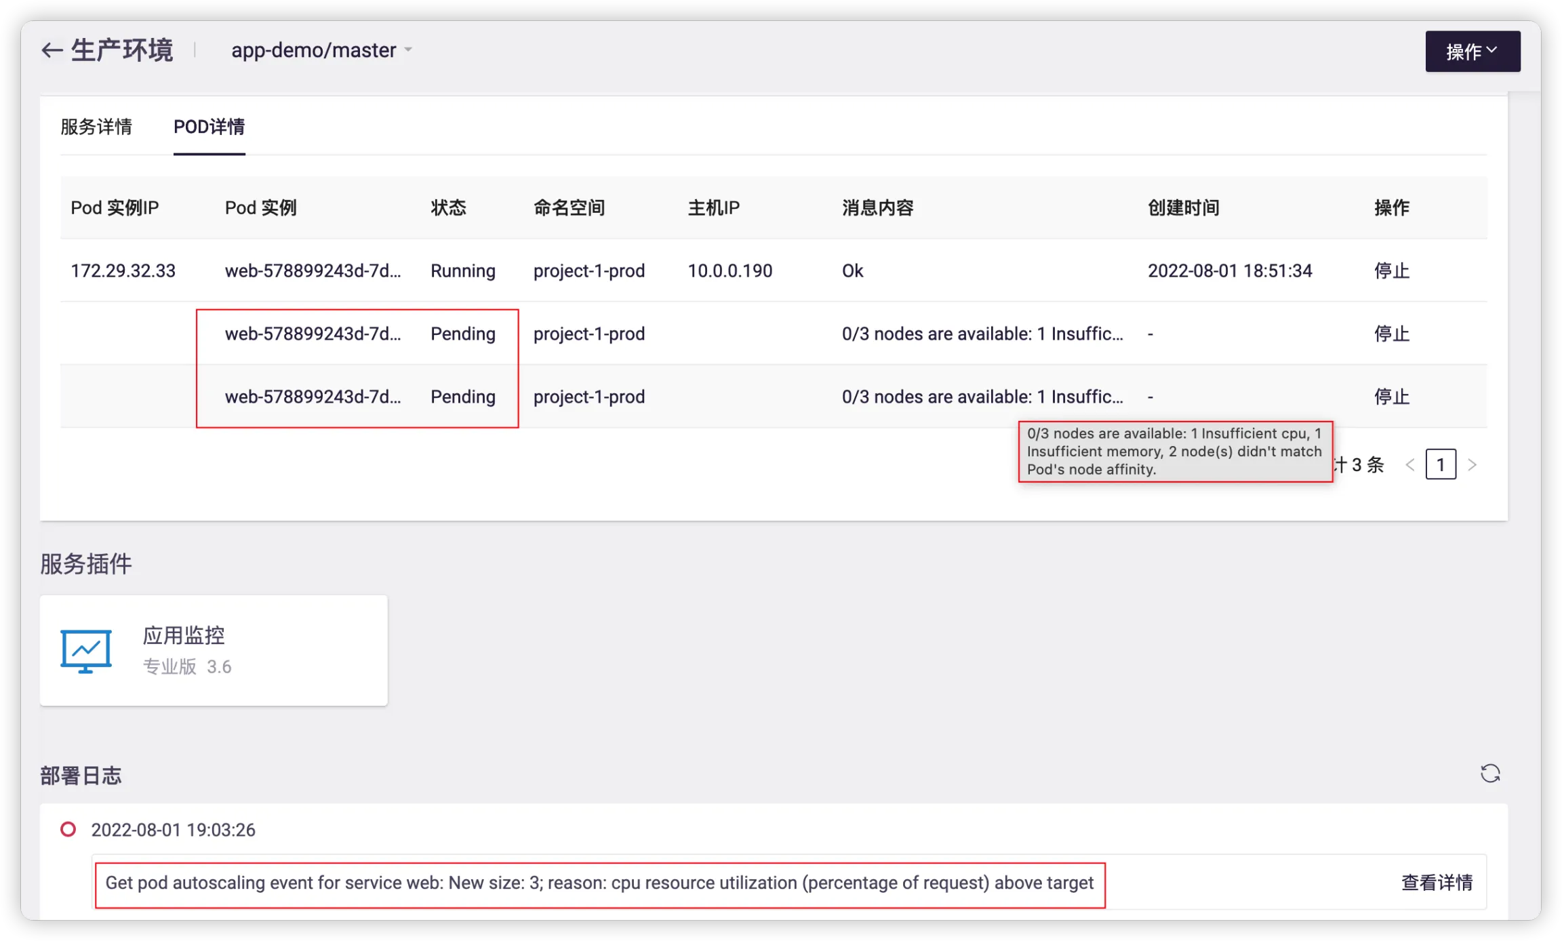
Task: Open the 操作 dropdown button
Action: coord(1472,52)
